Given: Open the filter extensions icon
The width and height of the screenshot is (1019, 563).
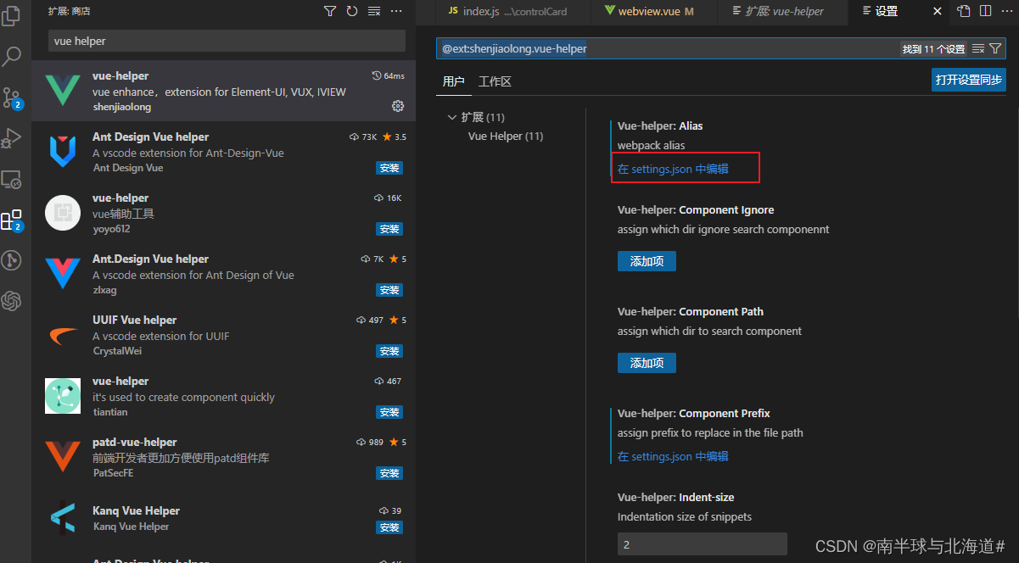Looking at the screenshot, I should point(329,12).
